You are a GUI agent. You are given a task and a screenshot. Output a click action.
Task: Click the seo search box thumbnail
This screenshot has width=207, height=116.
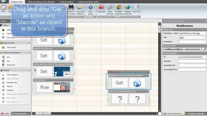[x=62, y=72]
